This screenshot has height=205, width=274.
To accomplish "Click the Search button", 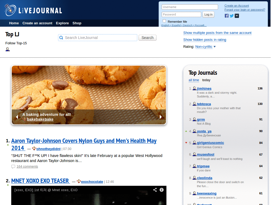I will coord(147,38).
